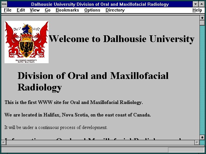
Task: Click the window title bar text
Action: tap(100, 4)
